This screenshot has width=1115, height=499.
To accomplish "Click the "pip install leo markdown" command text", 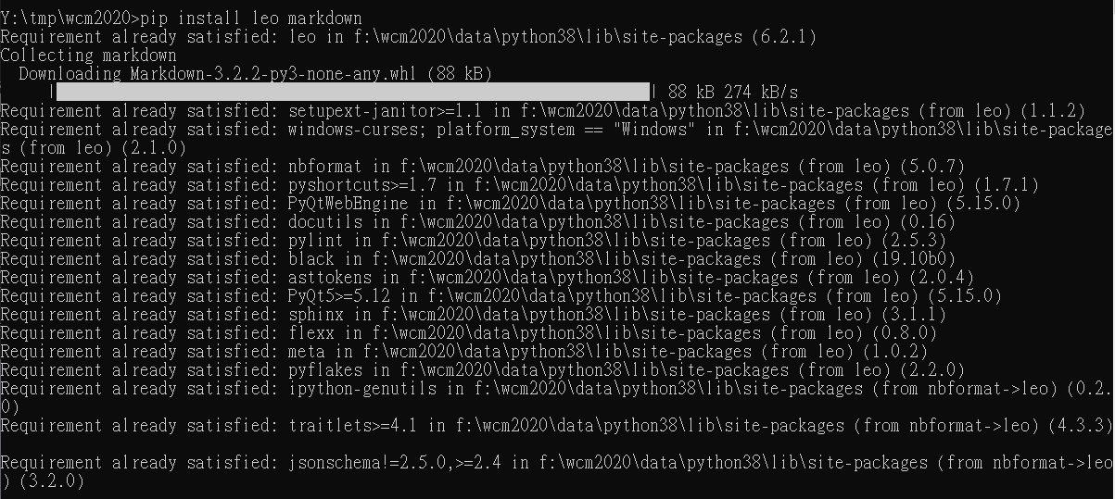I will [250, 19].
